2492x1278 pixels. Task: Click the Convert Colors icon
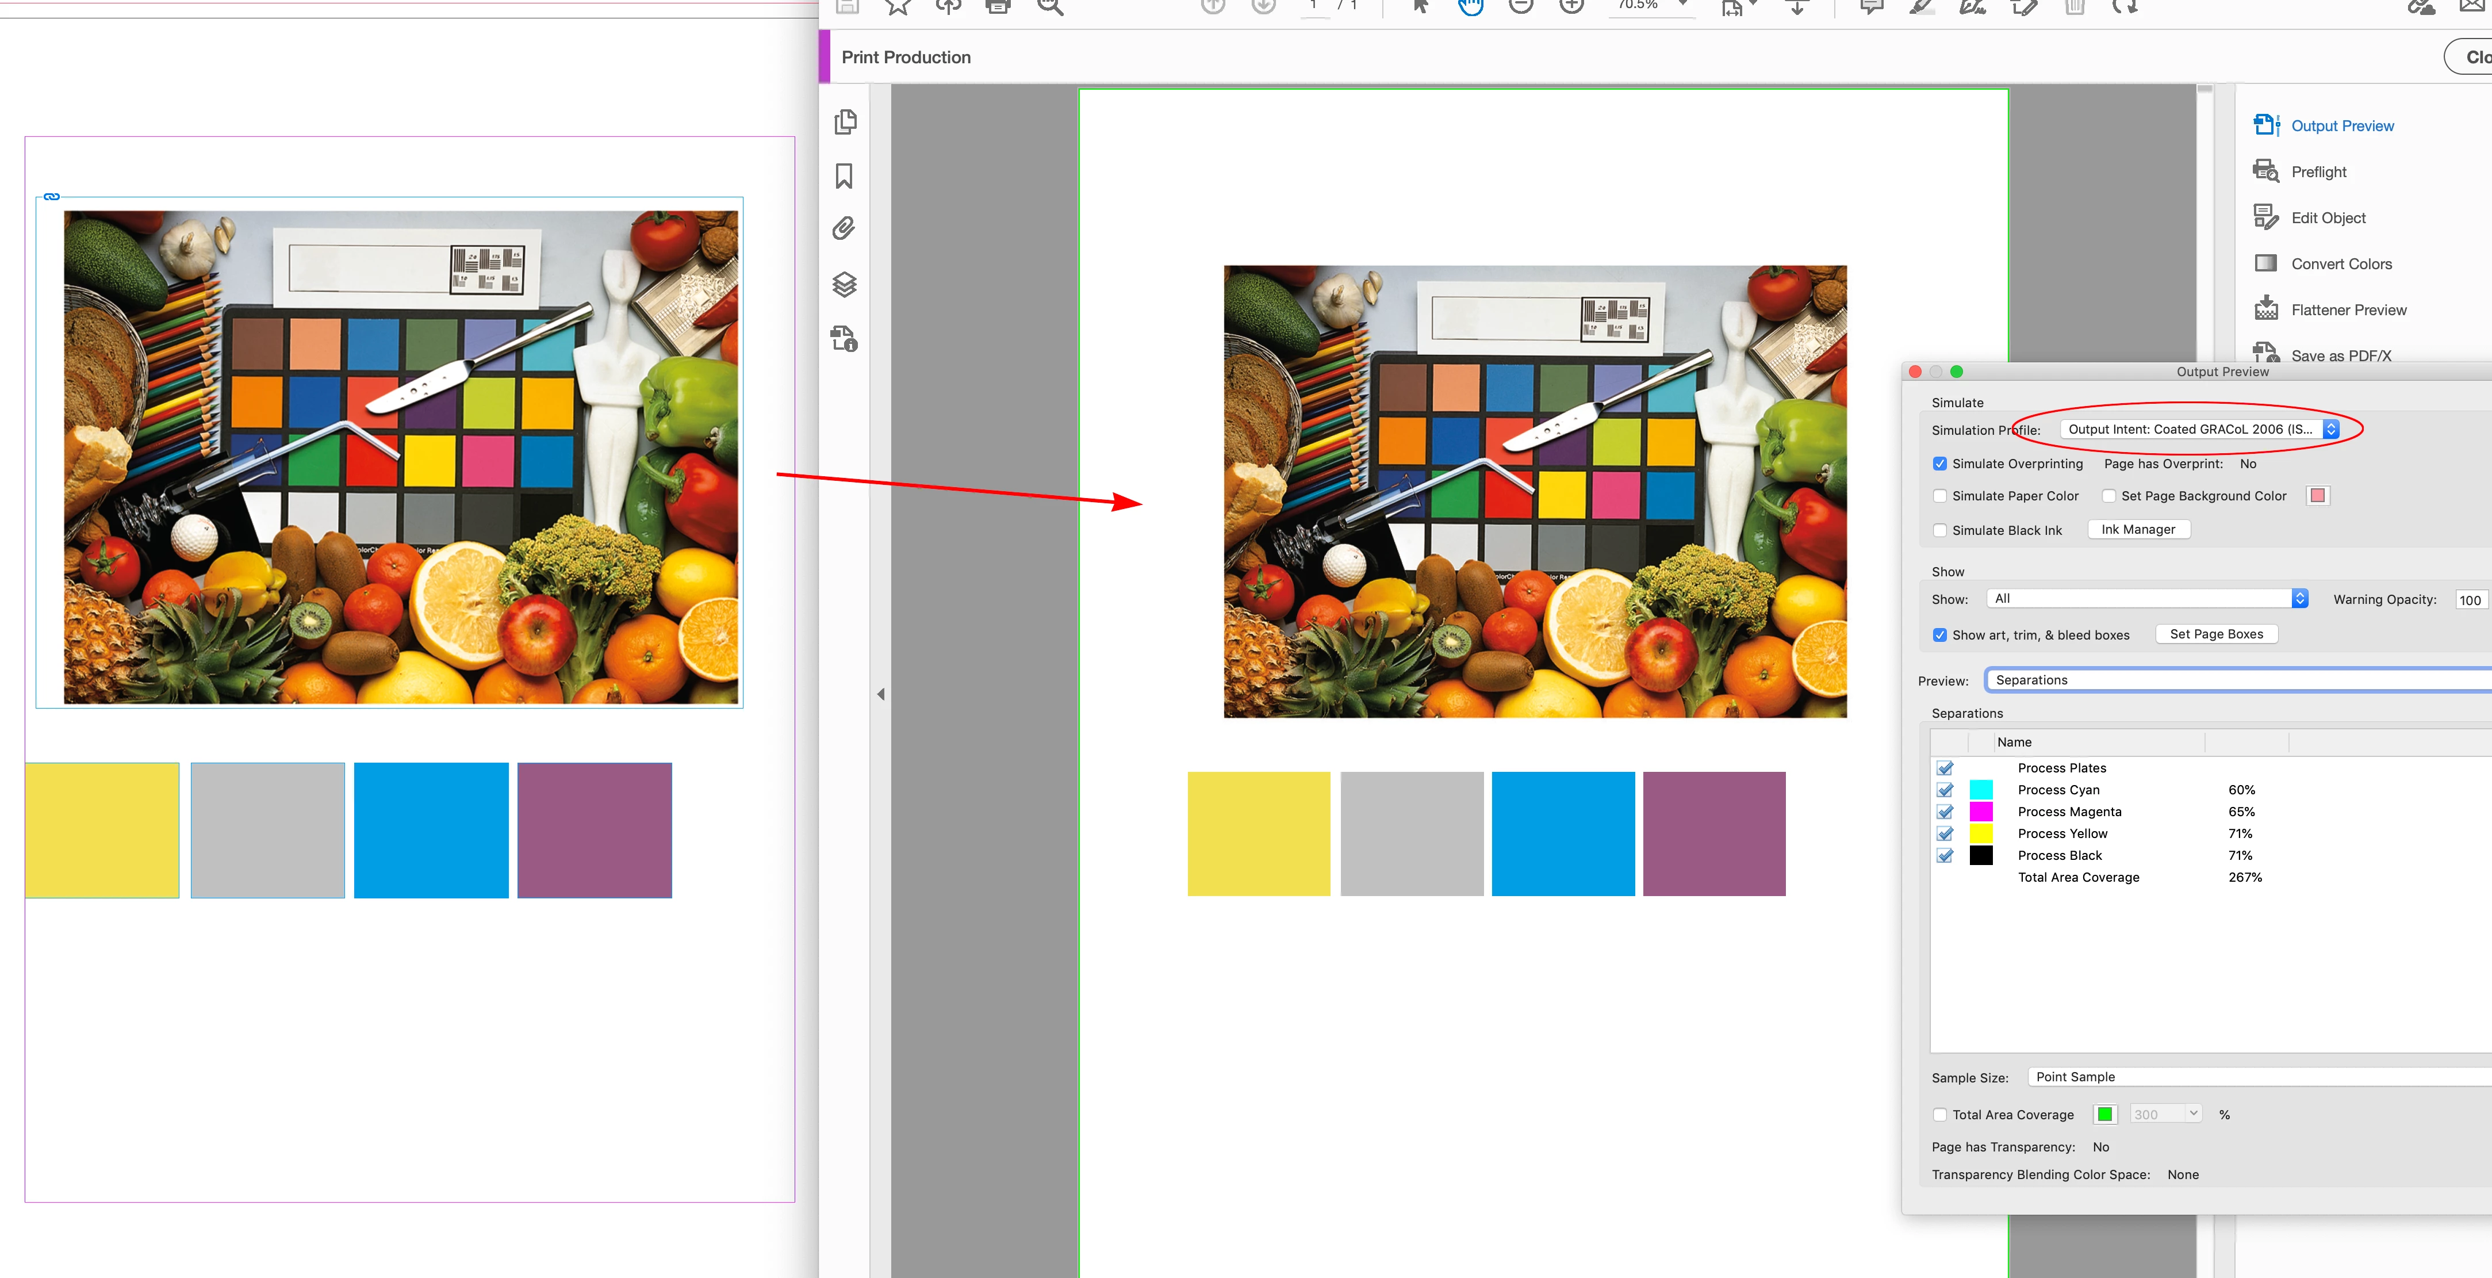click(x=2265, y=263)
